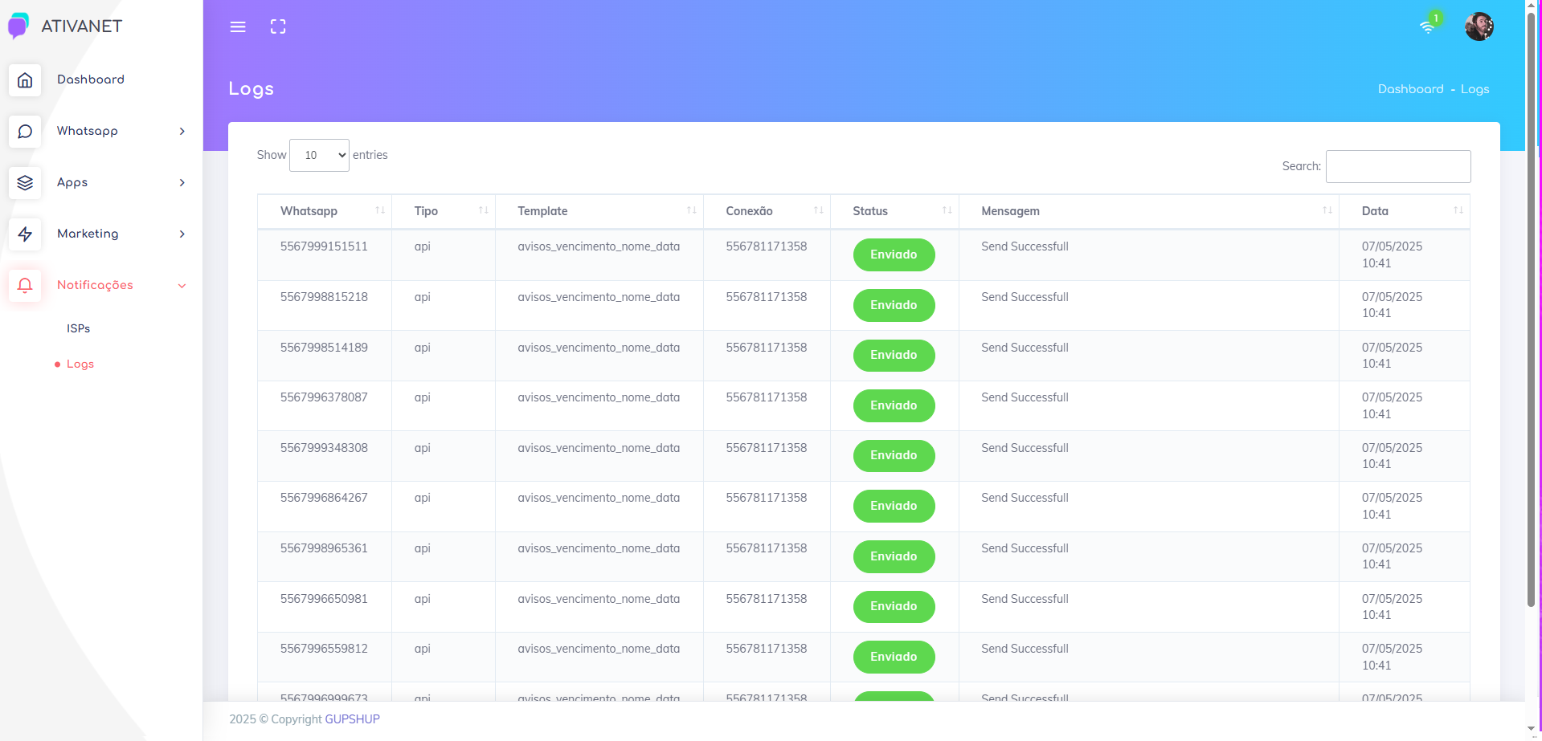Click Enviado badge for 5567996378087
The width and height of the screenshot is (1542, 741).
click(x=894, y=405)
